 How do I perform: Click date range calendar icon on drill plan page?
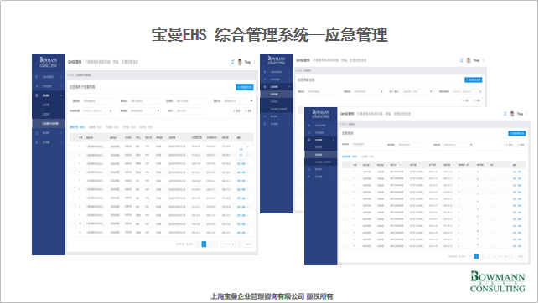[x=111, y=110]
